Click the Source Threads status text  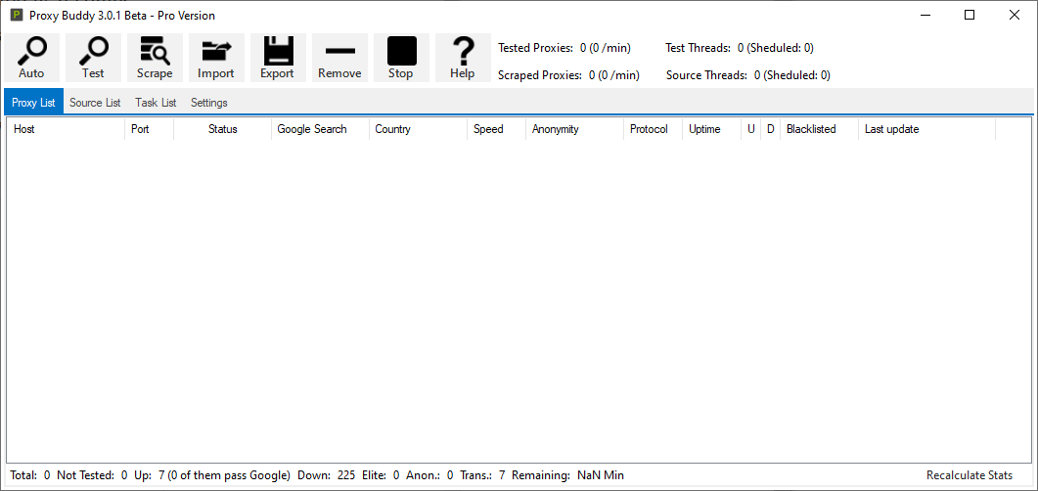click(x=748, y=75)
